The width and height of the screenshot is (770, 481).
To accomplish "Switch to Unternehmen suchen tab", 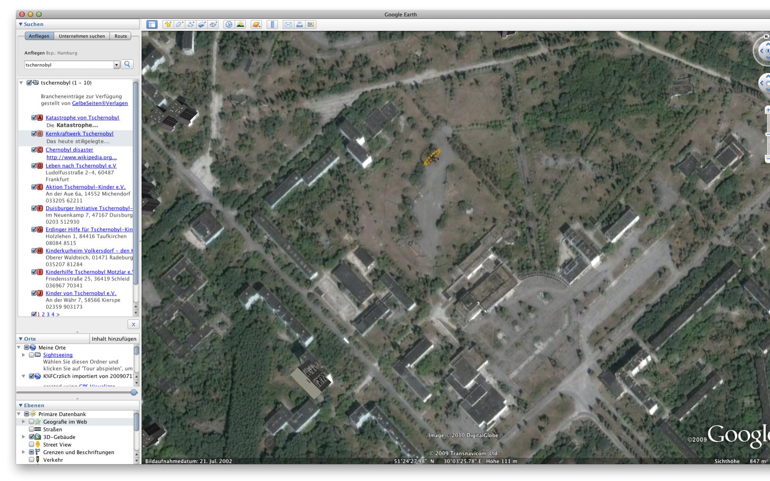I will (82, 36).
